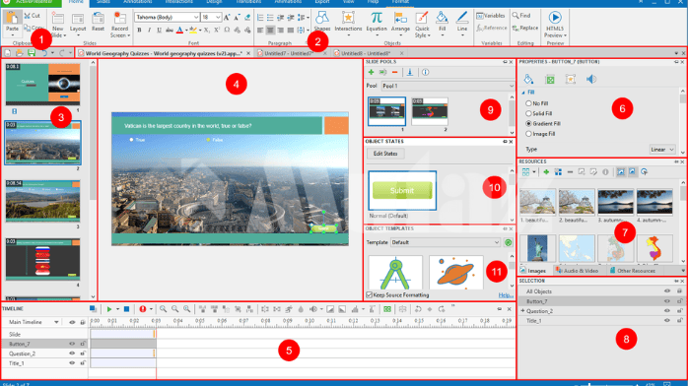Hide Title_1 in Selection pane

point(667,321)
